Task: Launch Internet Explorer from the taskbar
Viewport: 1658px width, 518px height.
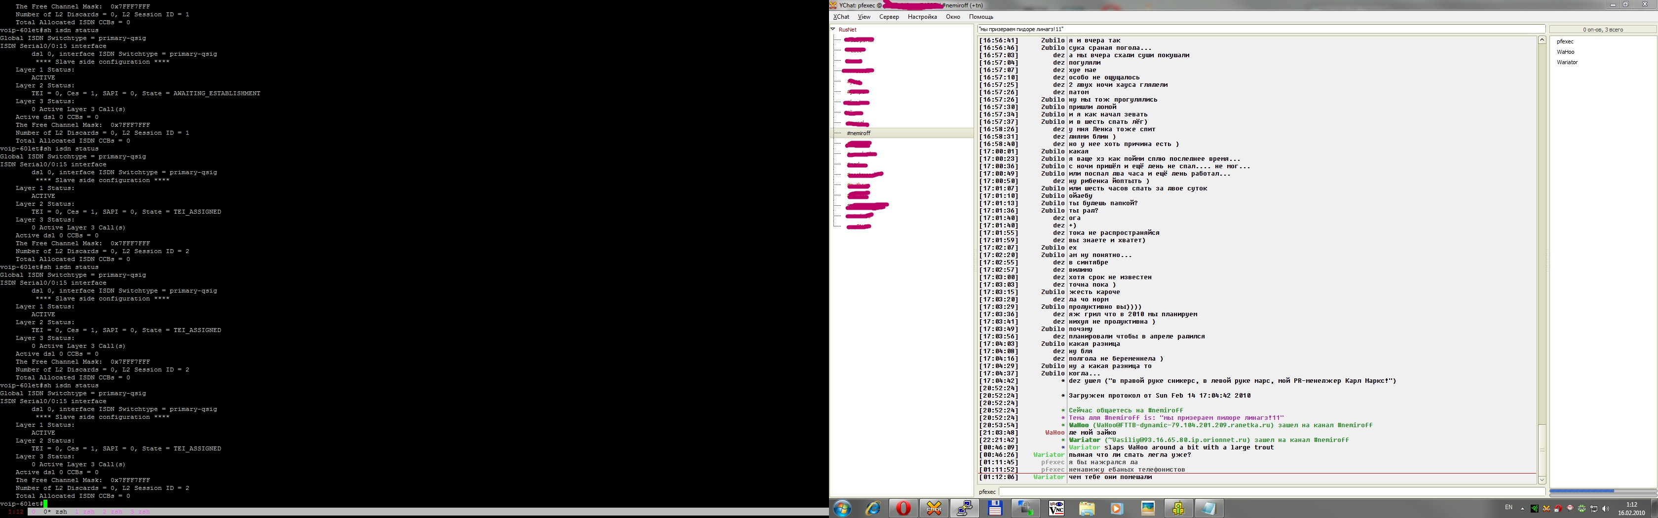Action: (873, 508)
